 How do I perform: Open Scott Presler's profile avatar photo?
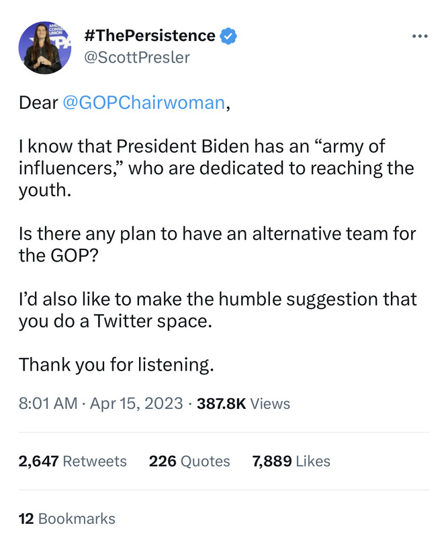coord(45,48)
